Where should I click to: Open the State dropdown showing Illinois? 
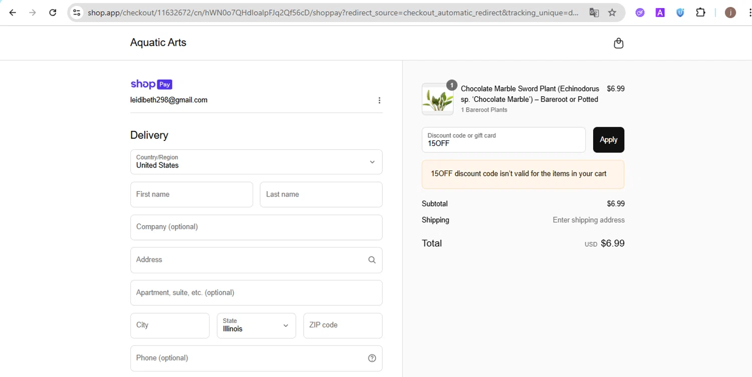[256, 325]
